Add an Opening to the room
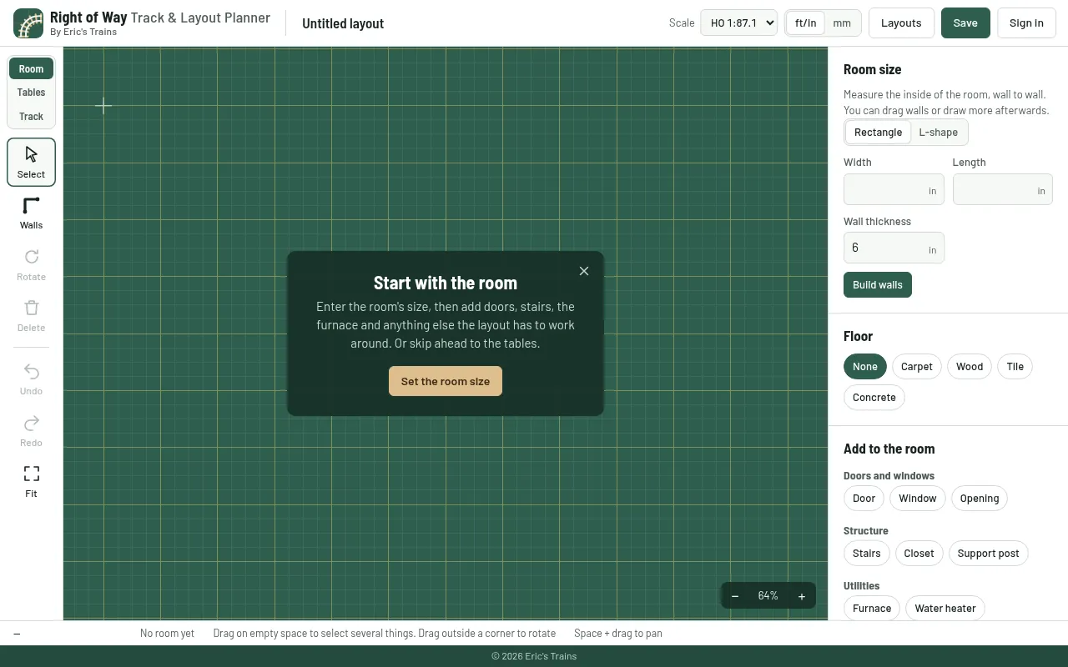Screen dimensions: 1068x667 point(980,499)
